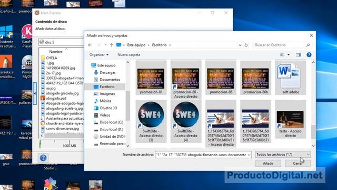Open KaraFun Player desktop icon
Screen dimensions: 337x190
27,36
